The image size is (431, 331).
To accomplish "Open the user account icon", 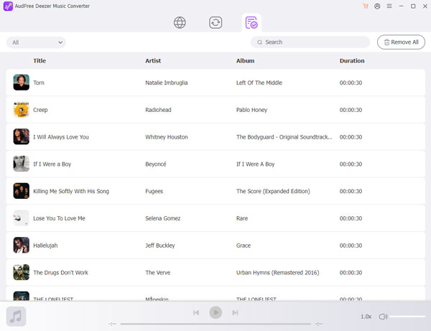I will tap(377, 6).
